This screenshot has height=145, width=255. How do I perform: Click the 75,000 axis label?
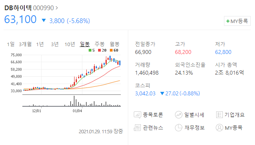[16, 55]
